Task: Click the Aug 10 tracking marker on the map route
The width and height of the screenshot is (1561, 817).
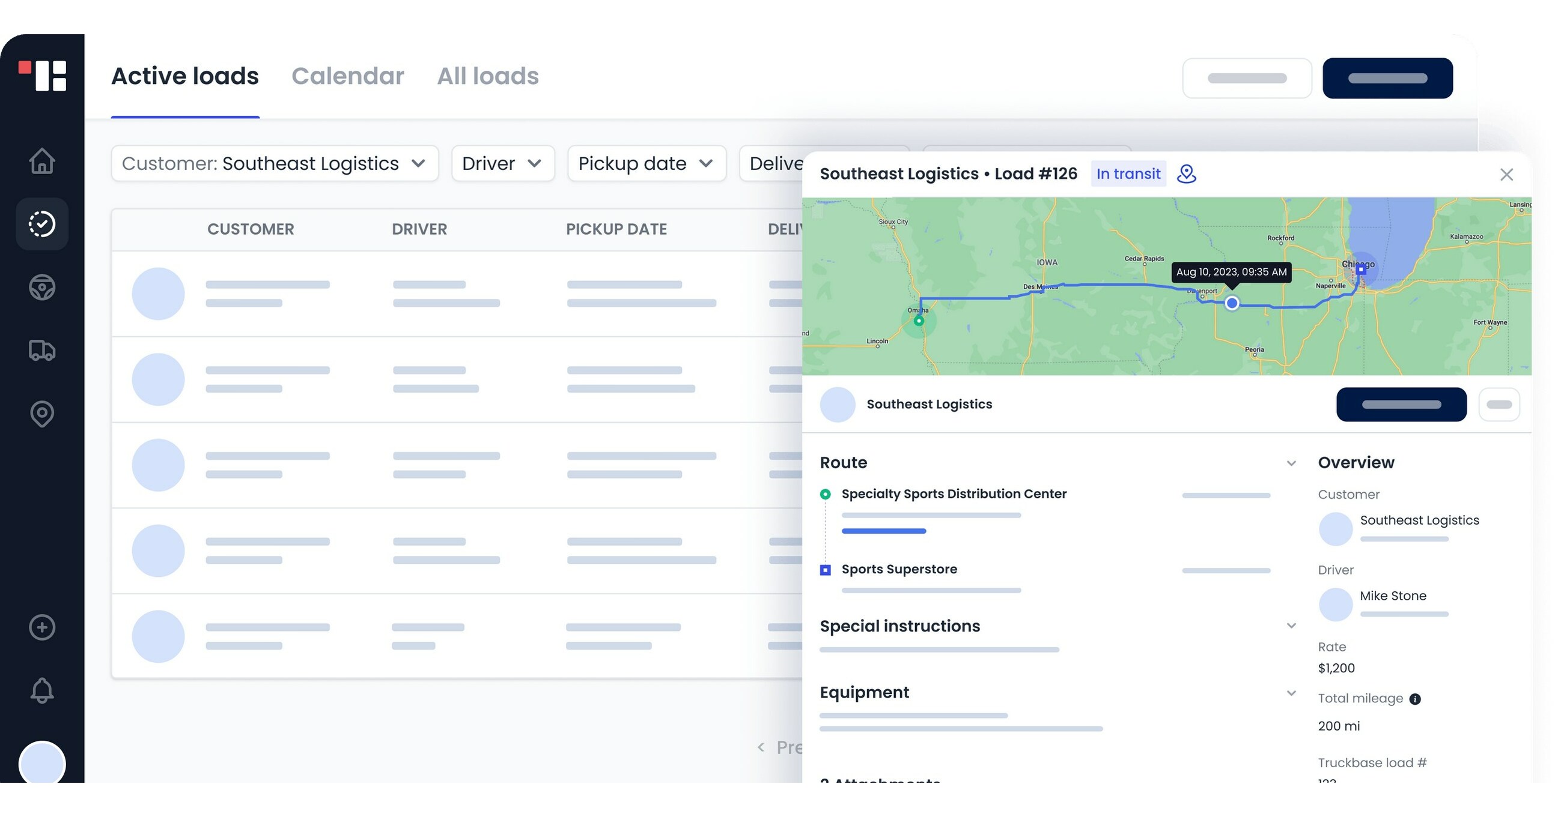Action: (x=1231, y=303)
